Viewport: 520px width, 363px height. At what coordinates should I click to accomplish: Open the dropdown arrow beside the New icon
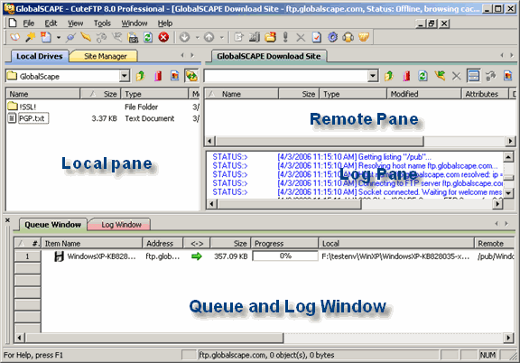click(x=59, y=37)
